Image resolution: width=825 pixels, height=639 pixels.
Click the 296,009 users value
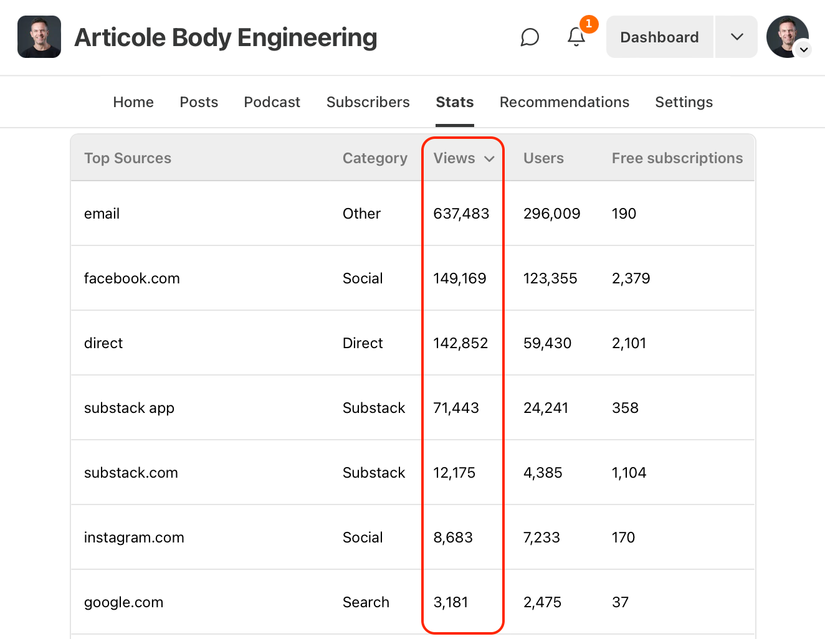coord(551,214)
